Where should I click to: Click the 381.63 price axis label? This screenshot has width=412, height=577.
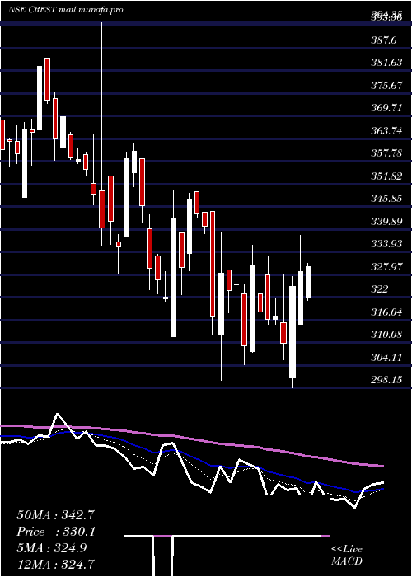pos(386,63)
